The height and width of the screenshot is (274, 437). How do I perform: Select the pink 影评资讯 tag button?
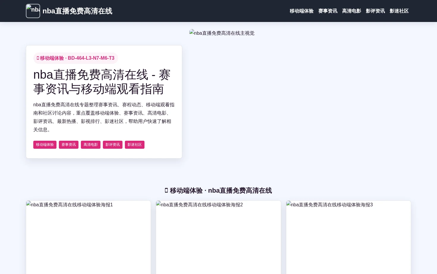[x=113, y=145]
